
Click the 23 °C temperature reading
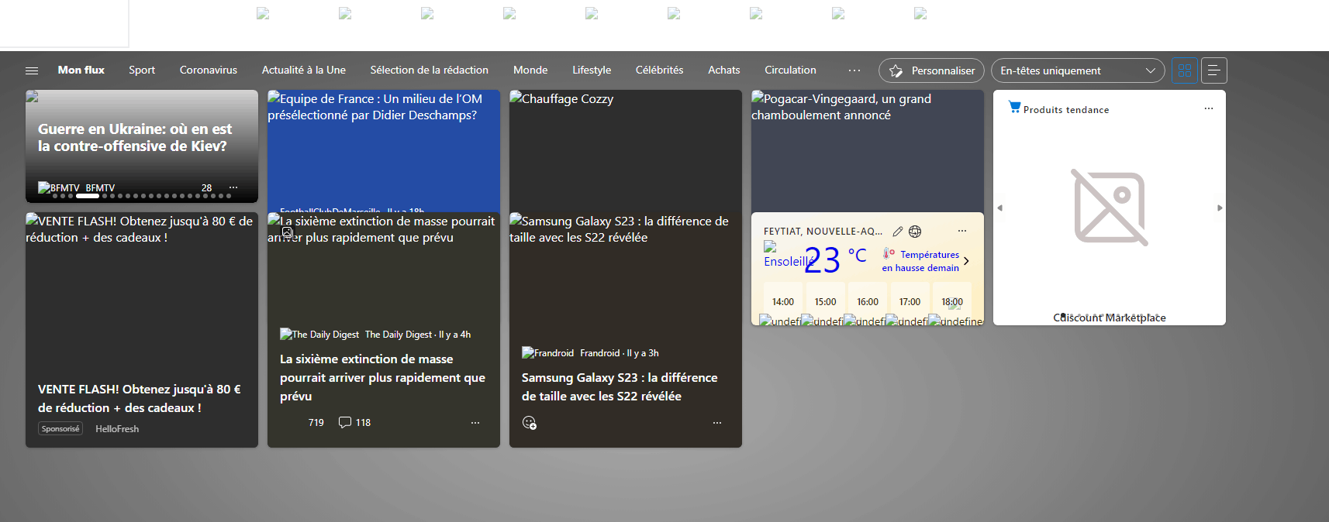835,259
